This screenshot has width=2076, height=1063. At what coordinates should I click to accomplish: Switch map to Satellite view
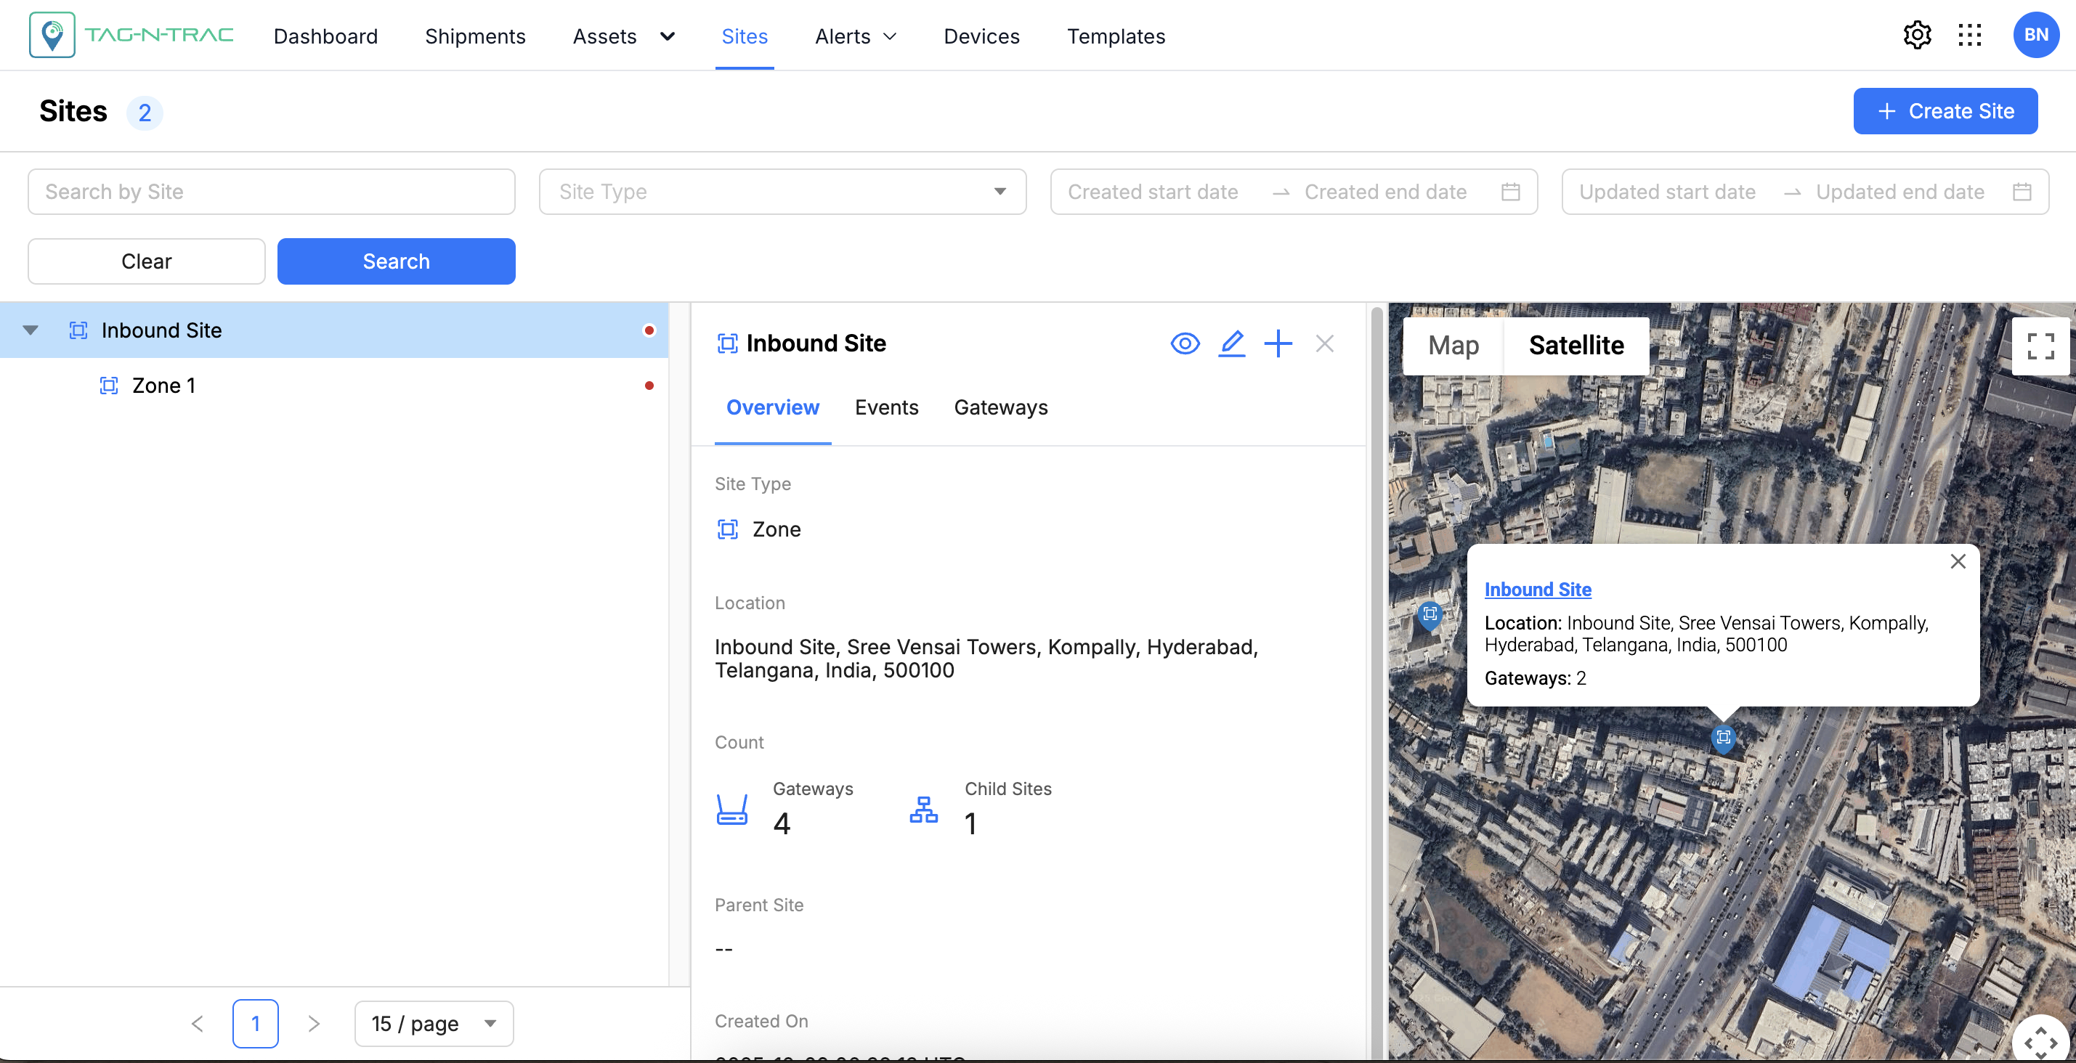tap(1576, 346)
